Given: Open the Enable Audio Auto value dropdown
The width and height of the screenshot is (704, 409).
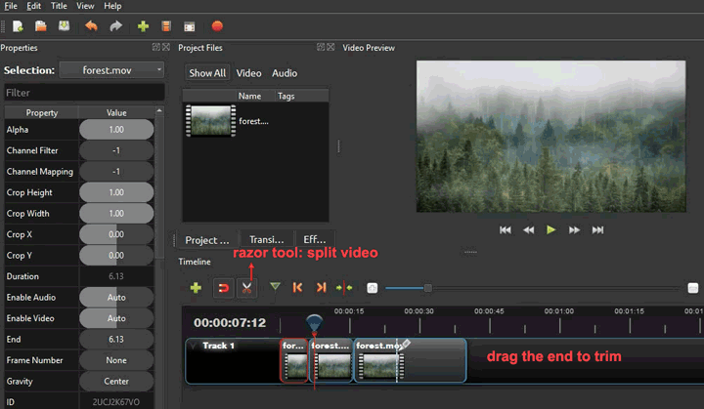Looking at the screenshot, I should pyautogui.click(x=116, y=298).
